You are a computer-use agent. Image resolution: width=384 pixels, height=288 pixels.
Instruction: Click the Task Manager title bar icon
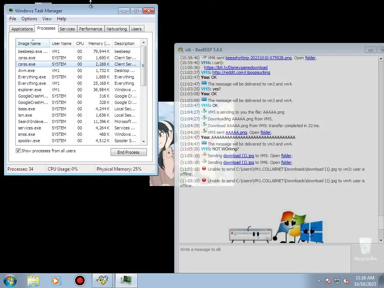(x=10, y=11)
